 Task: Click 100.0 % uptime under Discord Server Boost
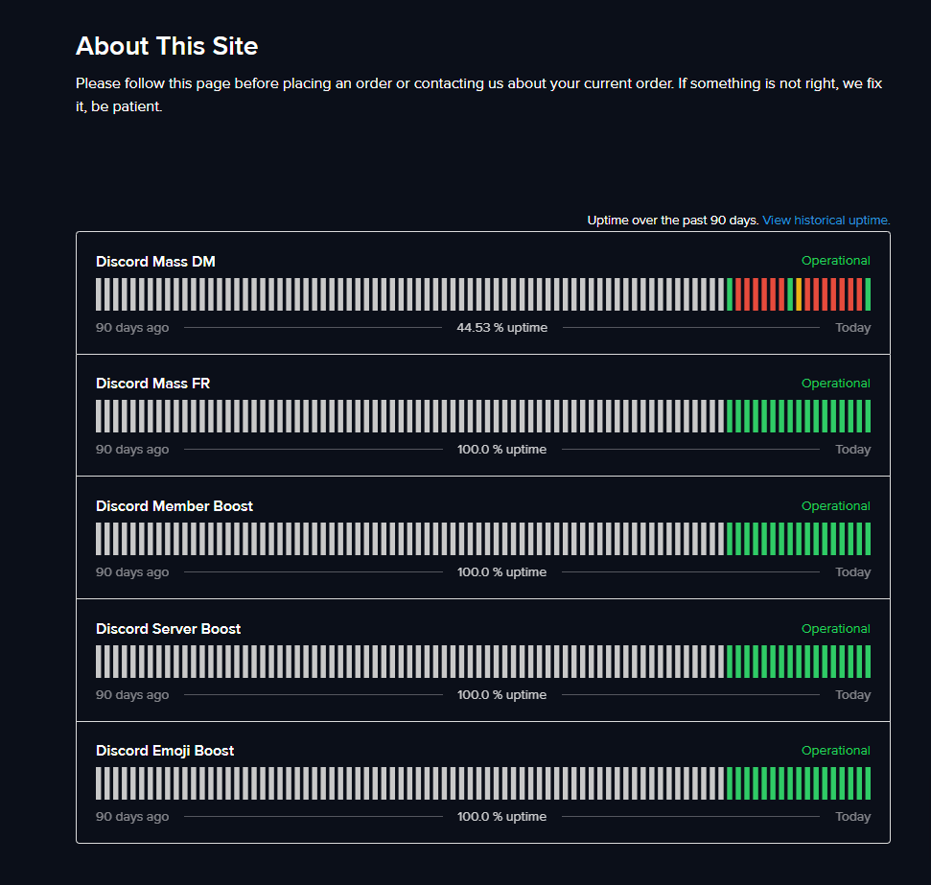501,694
